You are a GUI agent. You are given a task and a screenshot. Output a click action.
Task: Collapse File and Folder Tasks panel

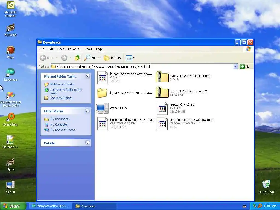coord(87,76)
